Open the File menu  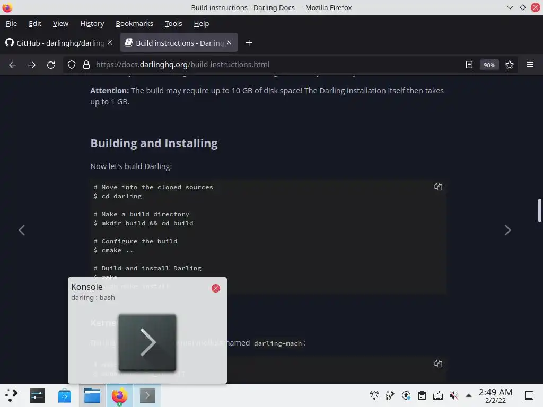click(12, 23)
